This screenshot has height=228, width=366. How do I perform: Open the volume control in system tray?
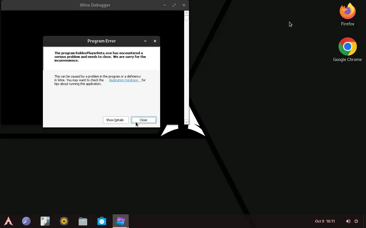pyautogui.click(x=348, y=221)
